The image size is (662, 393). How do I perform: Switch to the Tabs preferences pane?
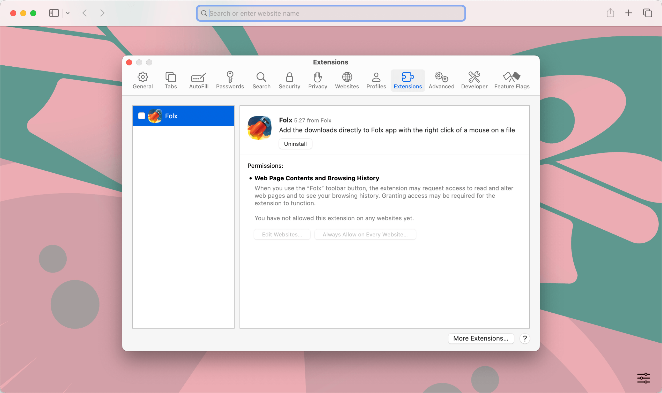coord(171,81)
